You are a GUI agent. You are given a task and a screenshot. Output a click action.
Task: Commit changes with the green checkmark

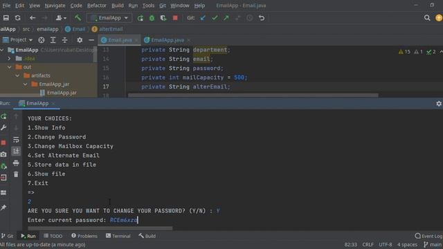click(215, 18)
